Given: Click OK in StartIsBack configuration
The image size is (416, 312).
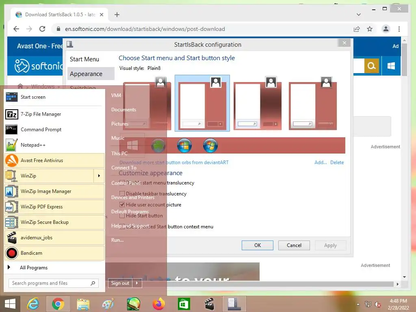Looking at the screenshot, I should coord(257,245).
